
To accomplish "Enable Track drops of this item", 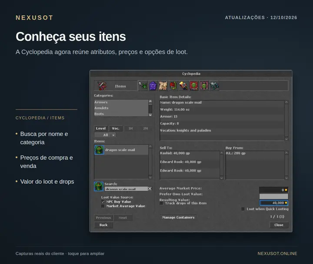I will point(161,203).
